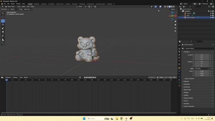Open the Material properties tab icon

coord(179,86)
